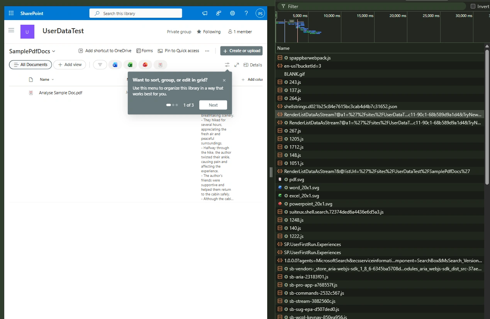490x319 pixels.
Task: Toggle the Invert checkbox in DevTools
Action: [473, 6]
